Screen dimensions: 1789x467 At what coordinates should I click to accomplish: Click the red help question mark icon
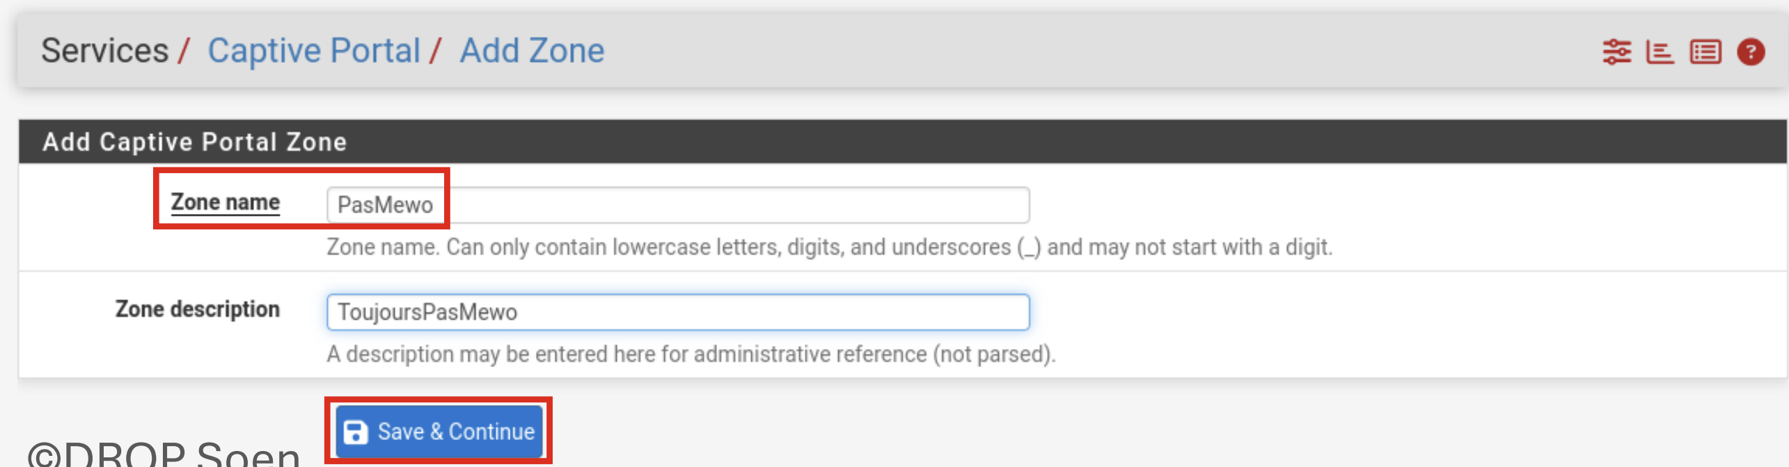tap(1751, 52)
